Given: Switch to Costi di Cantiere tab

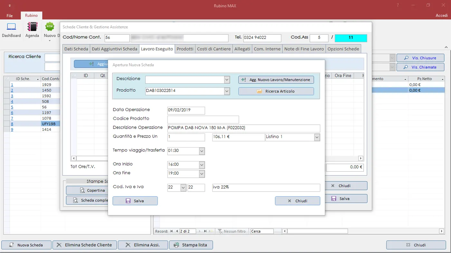Looking at the screenshot, I should [x=214, y=49].
